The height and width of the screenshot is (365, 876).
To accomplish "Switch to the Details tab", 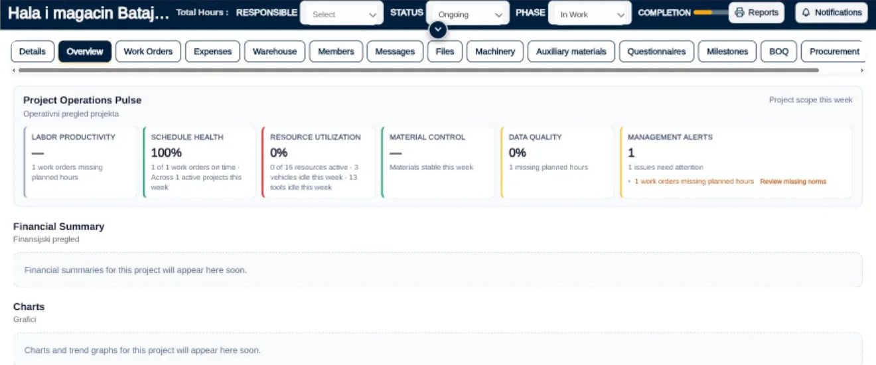I will click(33, 52).
